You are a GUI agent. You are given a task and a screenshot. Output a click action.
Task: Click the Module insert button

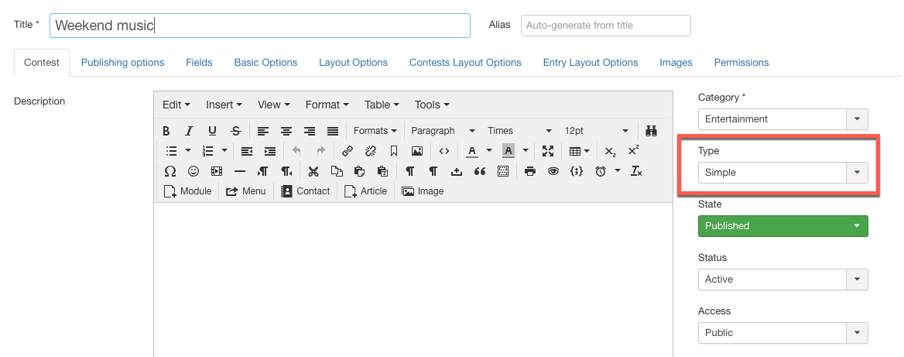tap(188, 191)
